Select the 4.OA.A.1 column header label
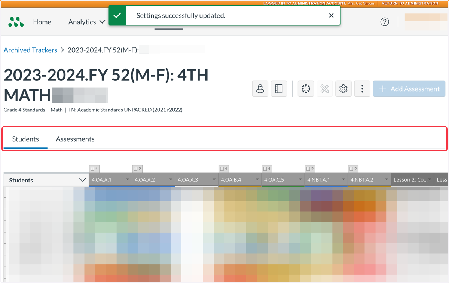This screenshot has height=283, width=449. [101, 180]
